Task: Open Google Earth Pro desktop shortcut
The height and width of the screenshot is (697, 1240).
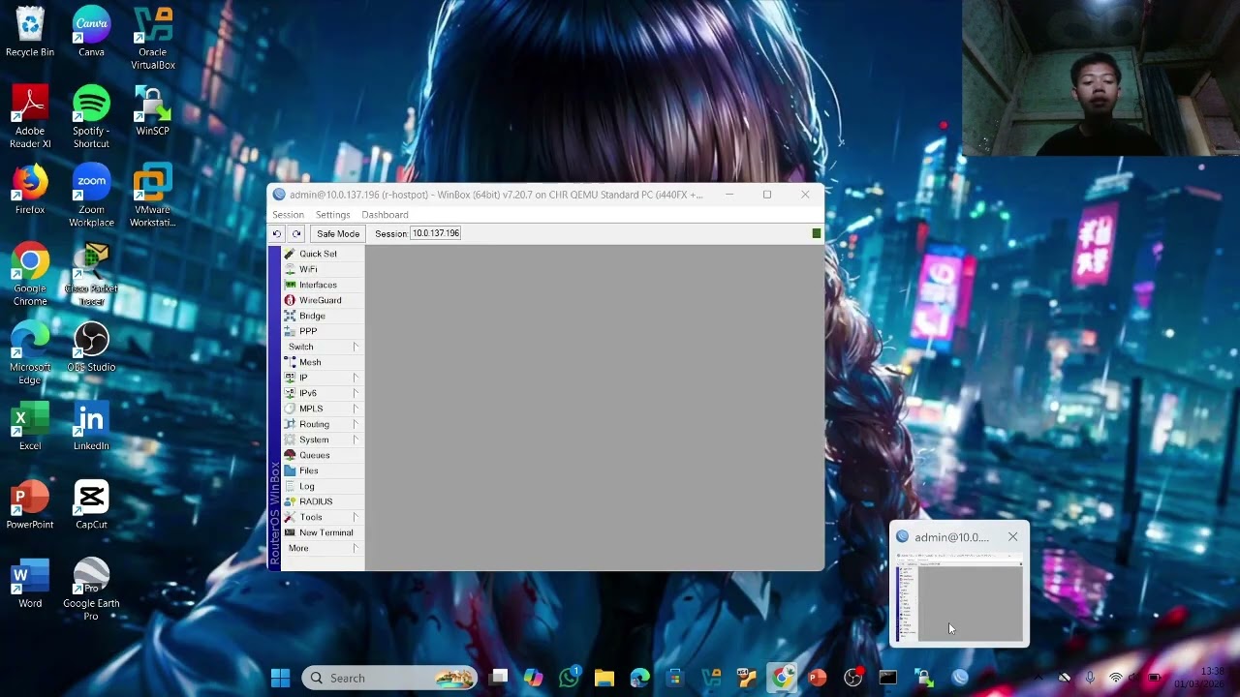Action: 91,589
